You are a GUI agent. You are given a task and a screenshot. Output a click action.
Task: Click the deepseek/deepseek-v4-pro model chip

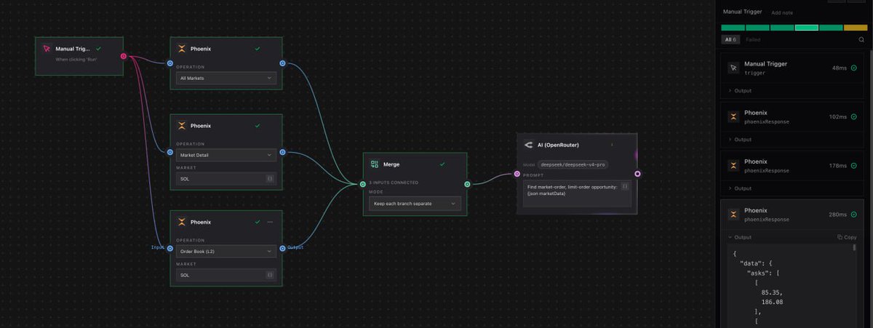click(x=573, y=165)
